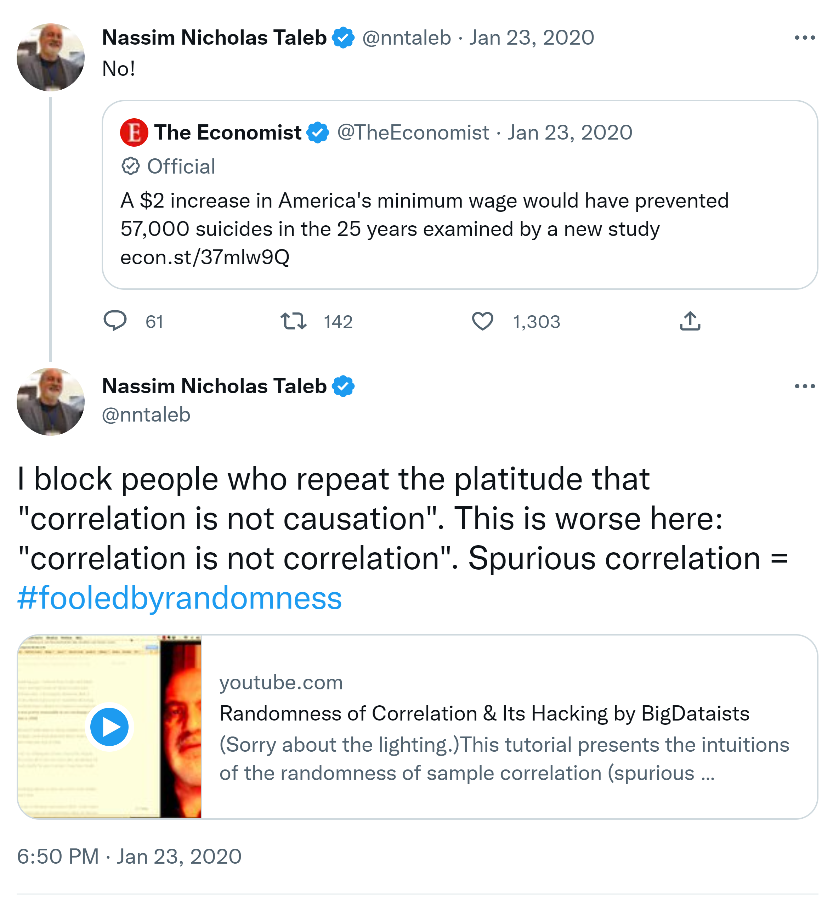This screenshot has width=833, height=909.
Task: Open the #fooledbyrandomness hashtag
Action: point(180,598)
